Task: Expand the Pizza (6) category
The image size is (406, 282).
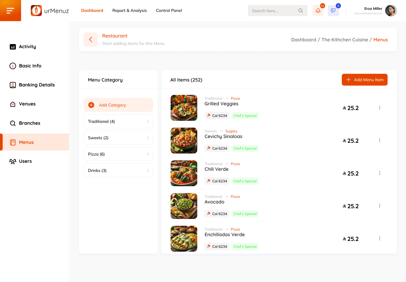Action: [118, 154]
